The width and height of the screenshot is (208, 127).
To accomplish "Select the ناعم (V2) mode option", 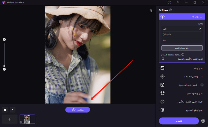I will (x=182, y=34).
